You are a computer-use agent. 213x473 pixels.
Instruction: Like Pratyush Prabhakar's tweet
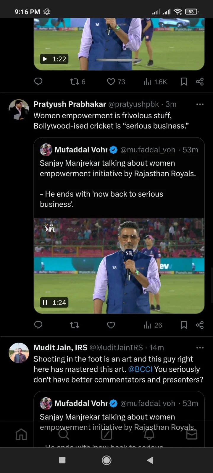[111, 325]
